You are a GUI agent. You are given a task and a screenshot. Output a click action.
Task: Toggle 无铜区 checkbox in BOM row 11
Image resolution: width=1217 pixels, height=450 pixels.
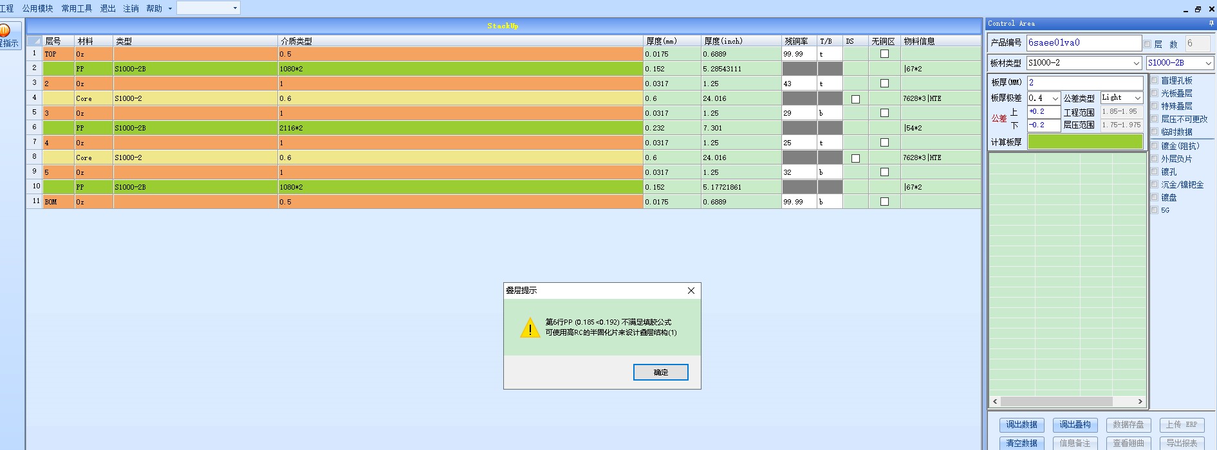[884, 202]
